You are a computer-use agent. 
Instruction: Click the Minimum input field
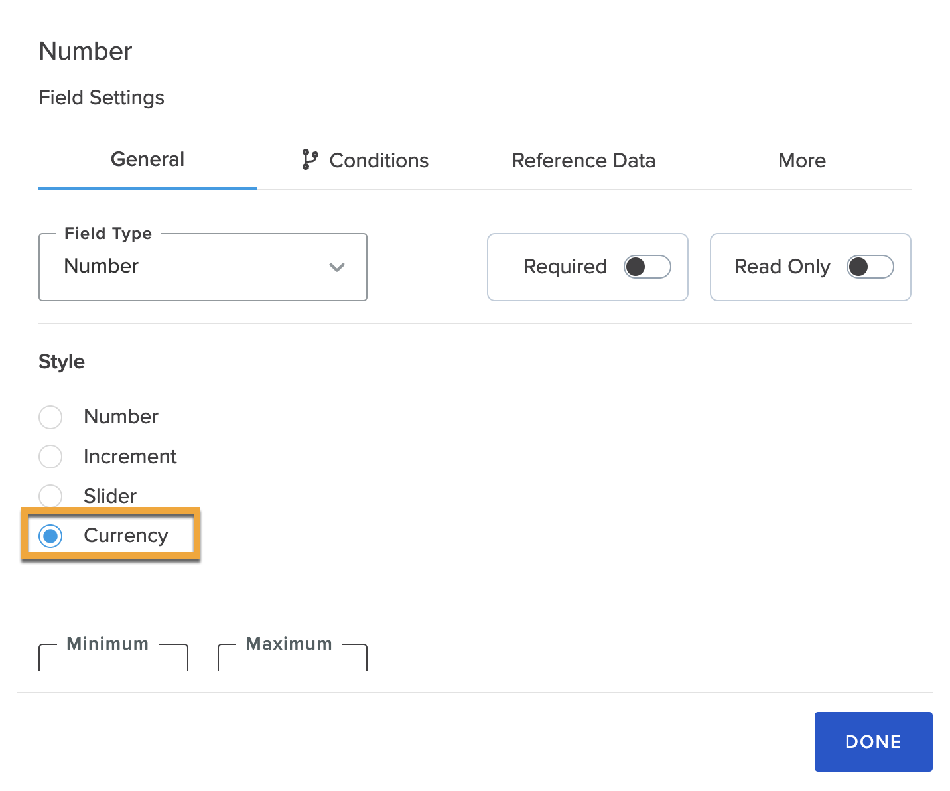113,658
